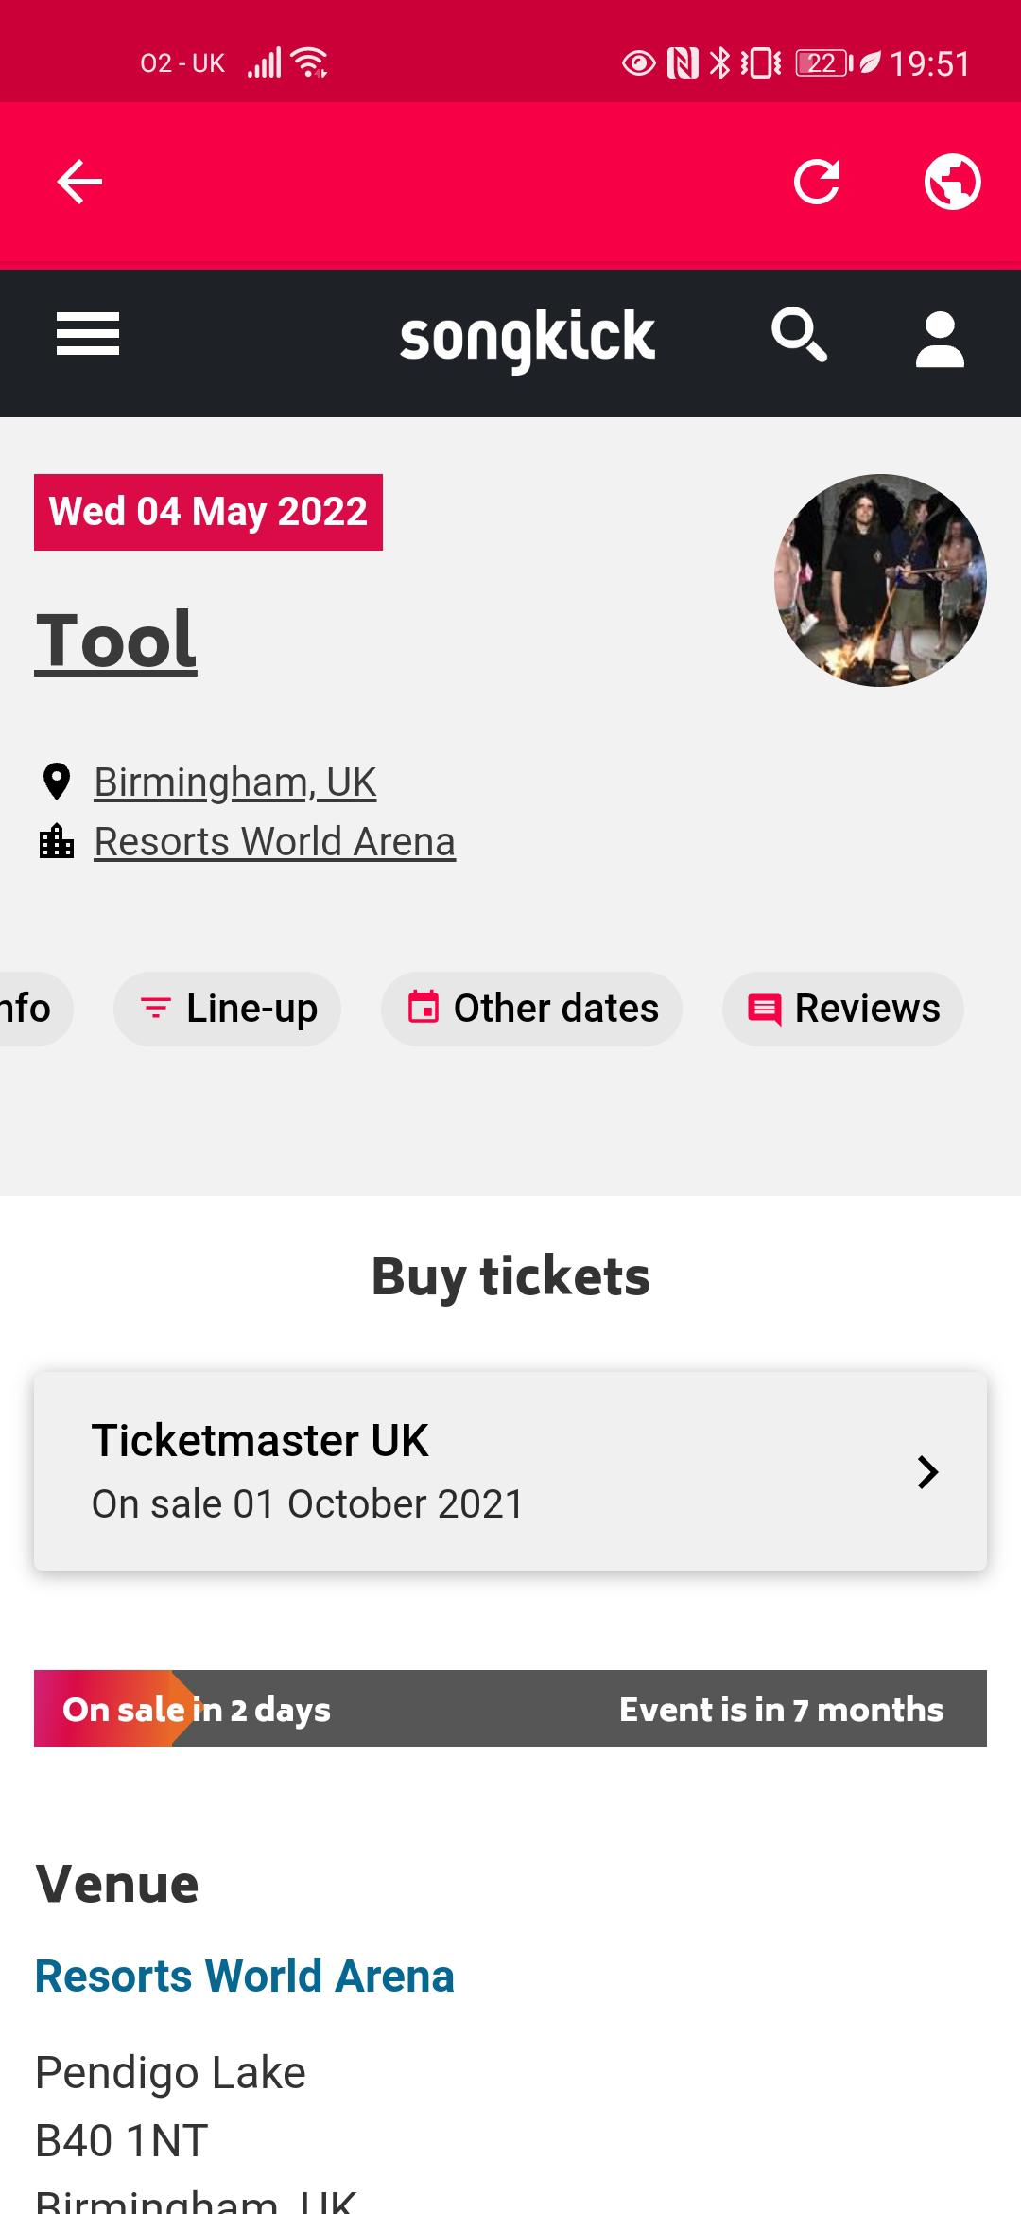This screenshot has width=1021, height=2214.
Task: Expand the Ticketmaster UK listing chevron
Action: click(x=926, y=1472)
